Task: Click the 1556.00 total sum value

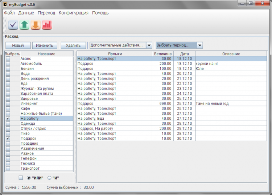Action: [29, 187]
